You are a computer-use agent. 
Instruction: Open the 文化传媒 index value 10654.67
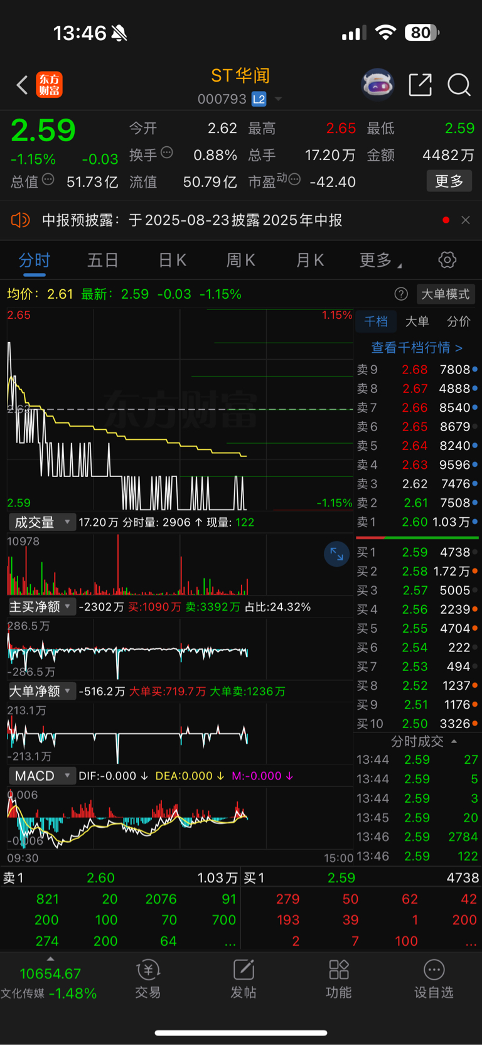50,974
